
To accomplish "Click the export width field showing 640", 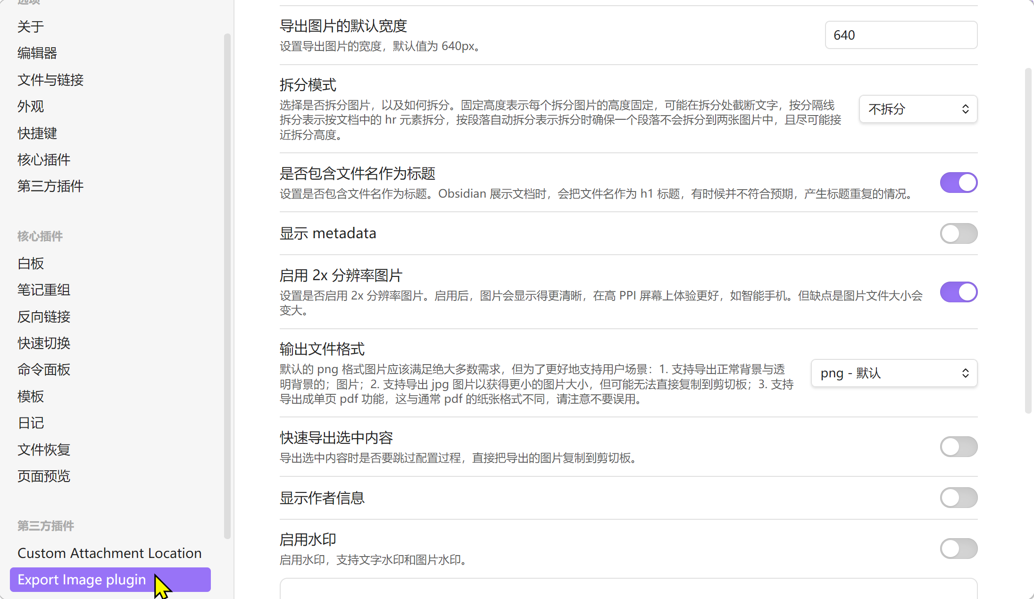I will (901, 35).
